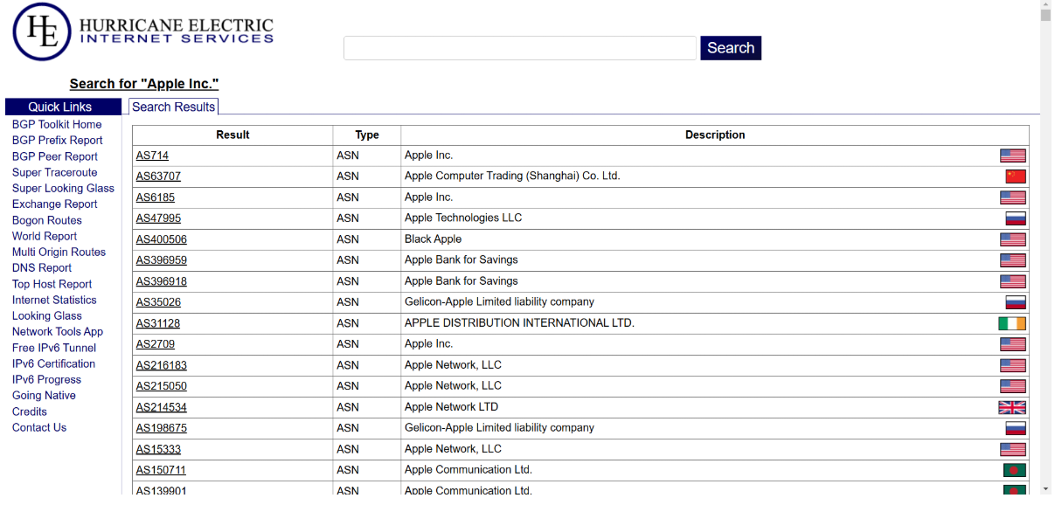Screen dimensions: 1055x505
Task: Click the Hurricane Electric logo
Action: [x=143, y=31]
